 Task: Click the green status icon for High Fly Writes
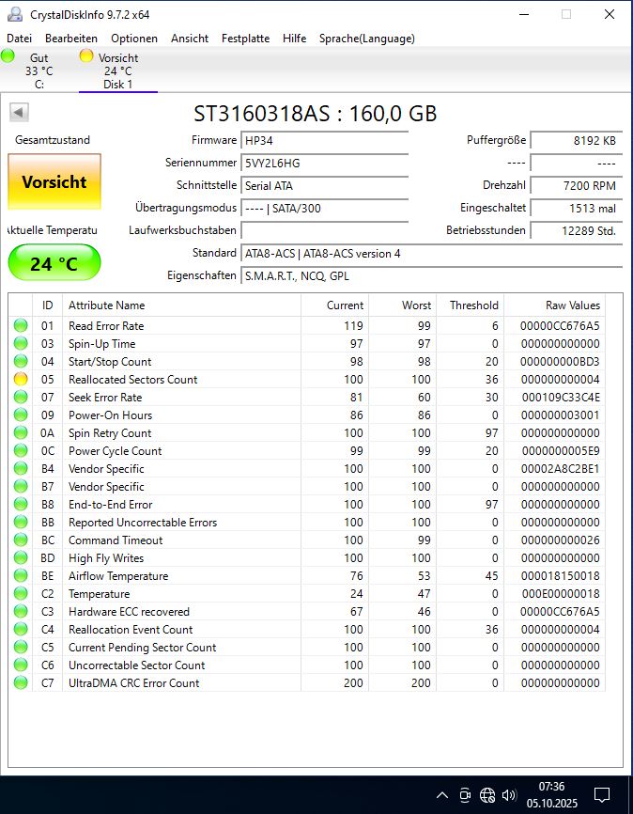pos(21,557)
